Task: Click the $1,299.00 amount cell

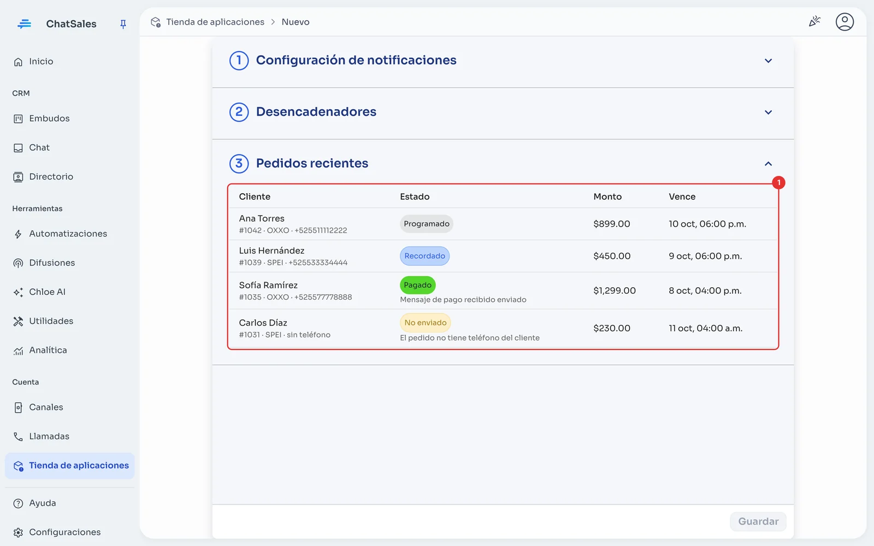Action: (x=615, y=290)
